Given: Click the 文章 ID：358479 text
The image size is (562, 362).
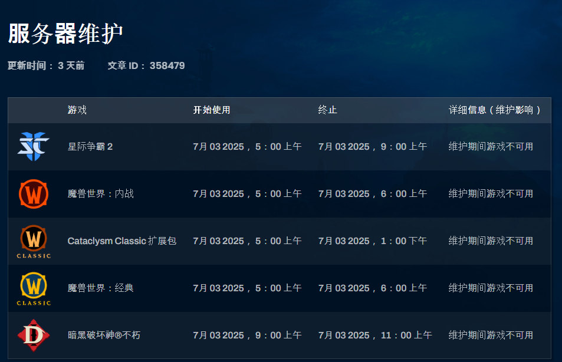Looking at the screenshot, I should click(146, 65).
